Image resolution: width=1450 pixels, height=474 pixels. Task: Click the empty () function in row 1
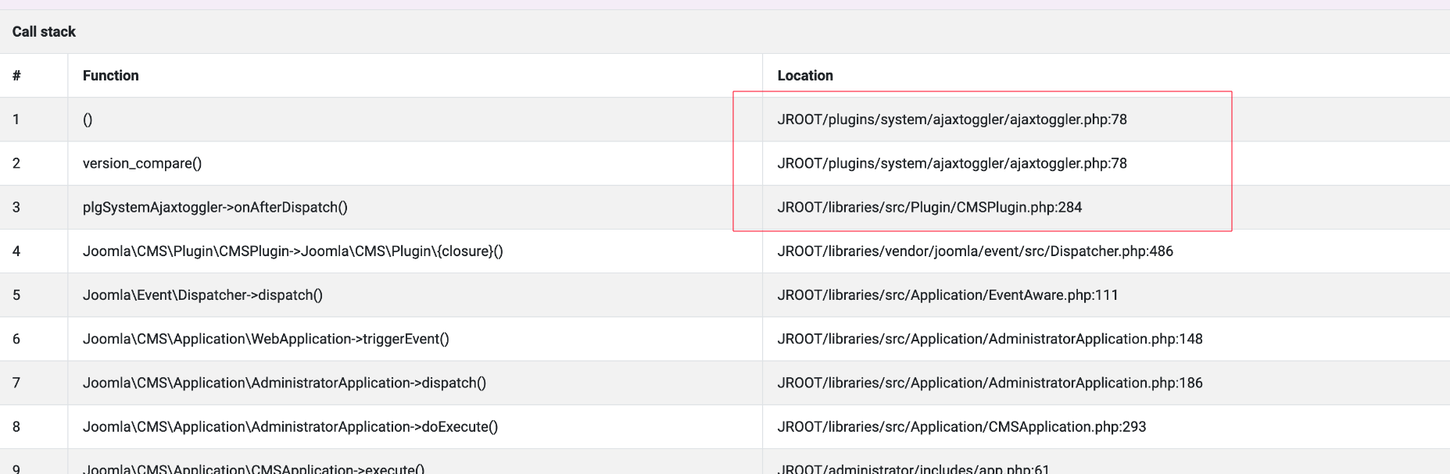[x=88, y=119]
